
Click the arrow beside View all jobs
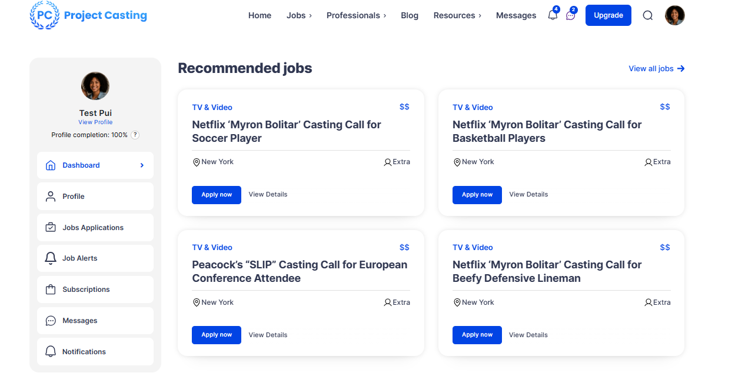click(x=681, y=69)
